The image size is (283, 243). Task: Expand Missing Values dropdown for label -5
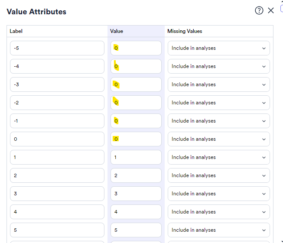coord(219,48)
